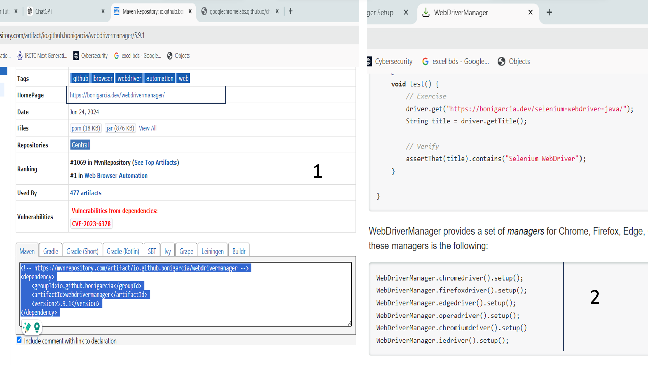This screenshot has height=365, width=648.
Task: Click the MVN favicon on Maven Repository tab
Action: [x=117, y=11]
